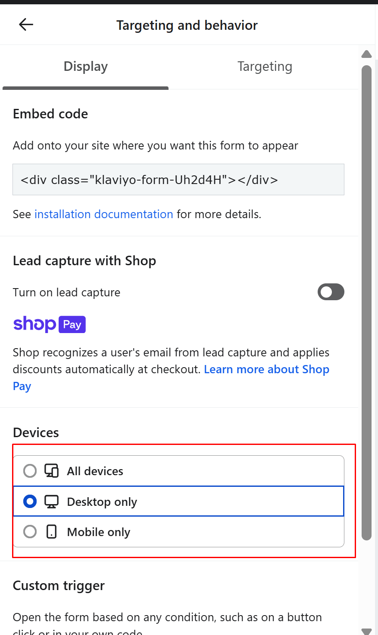Enable the lead capture toggle
378x635 pixels.
(331, 292)
